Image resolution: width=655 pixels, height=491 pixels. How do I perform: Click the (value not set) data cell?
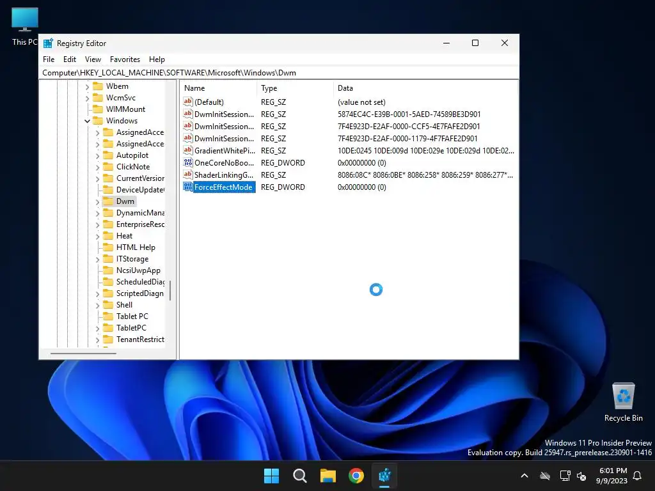[x=361, y=102]
